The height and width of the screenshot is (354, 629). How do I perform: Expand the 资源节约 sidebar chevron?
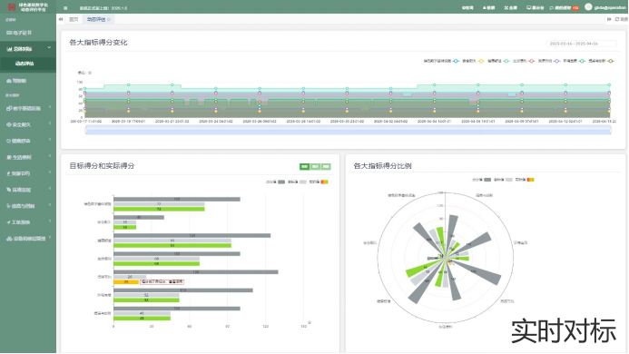(x=50, y=172)
